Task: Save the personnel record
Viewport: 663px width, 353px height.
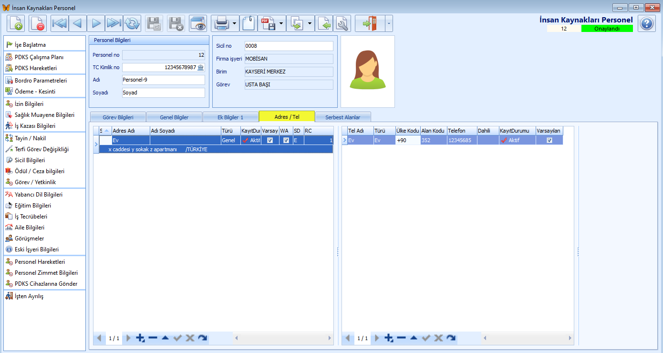Action: click(154, 22)
